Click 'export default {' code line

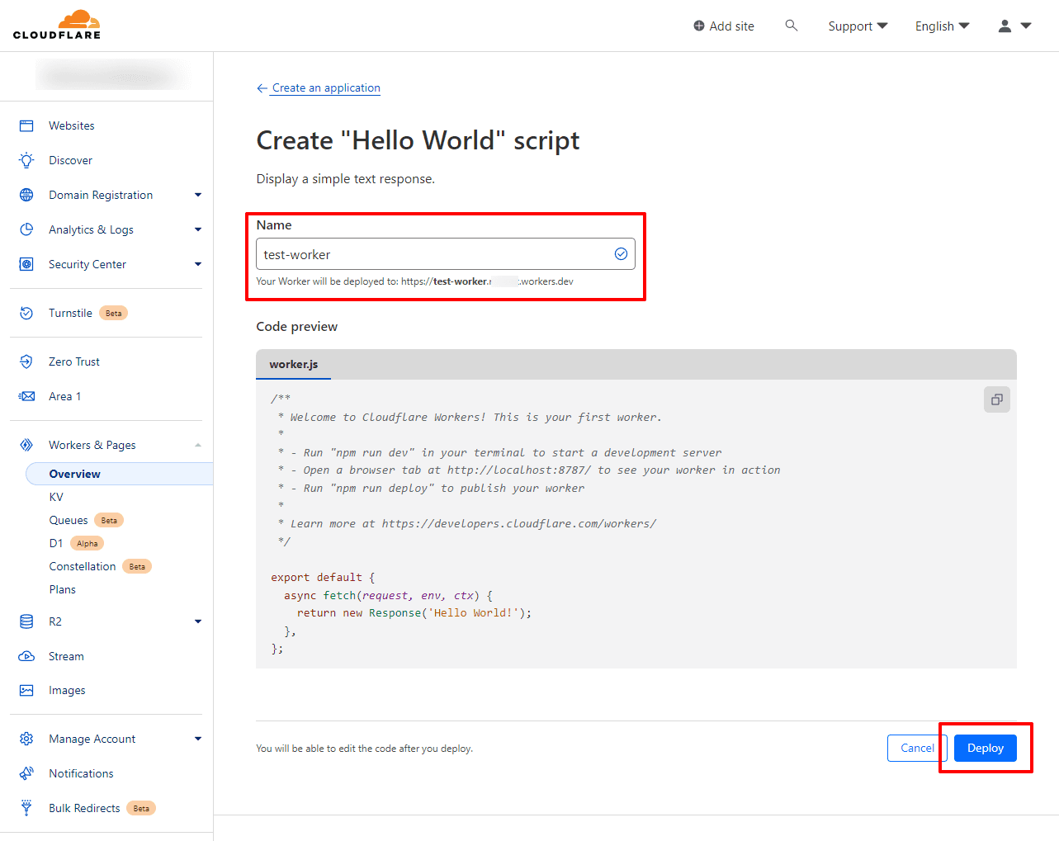(323, 578)
